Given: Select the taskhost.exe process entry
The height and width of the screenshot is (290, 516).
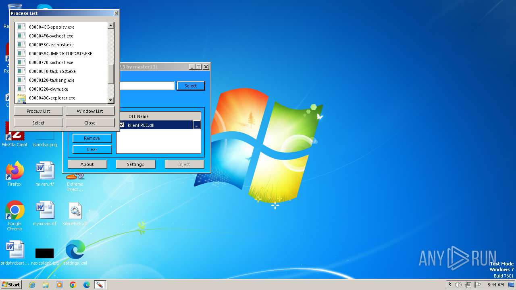Looking at the screenshot, I should [52, 71].
